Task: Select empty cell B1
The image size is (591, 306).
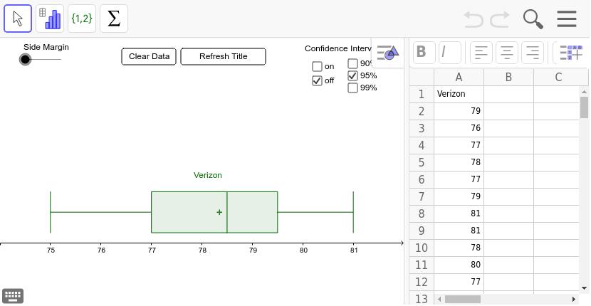Action: click(x=508, y=94)
